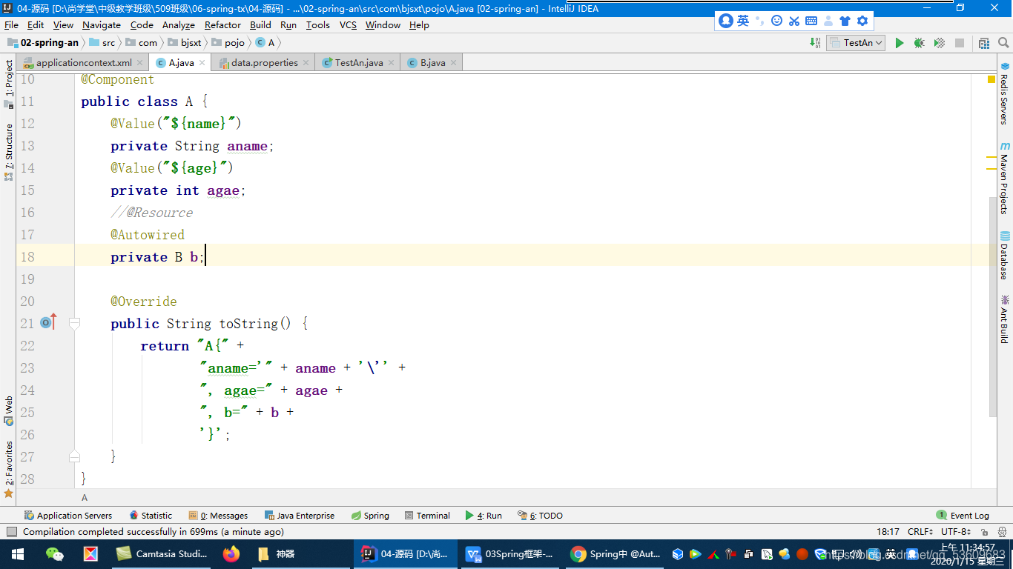
Task: Open the Edit menu
Action: point(36,24)
